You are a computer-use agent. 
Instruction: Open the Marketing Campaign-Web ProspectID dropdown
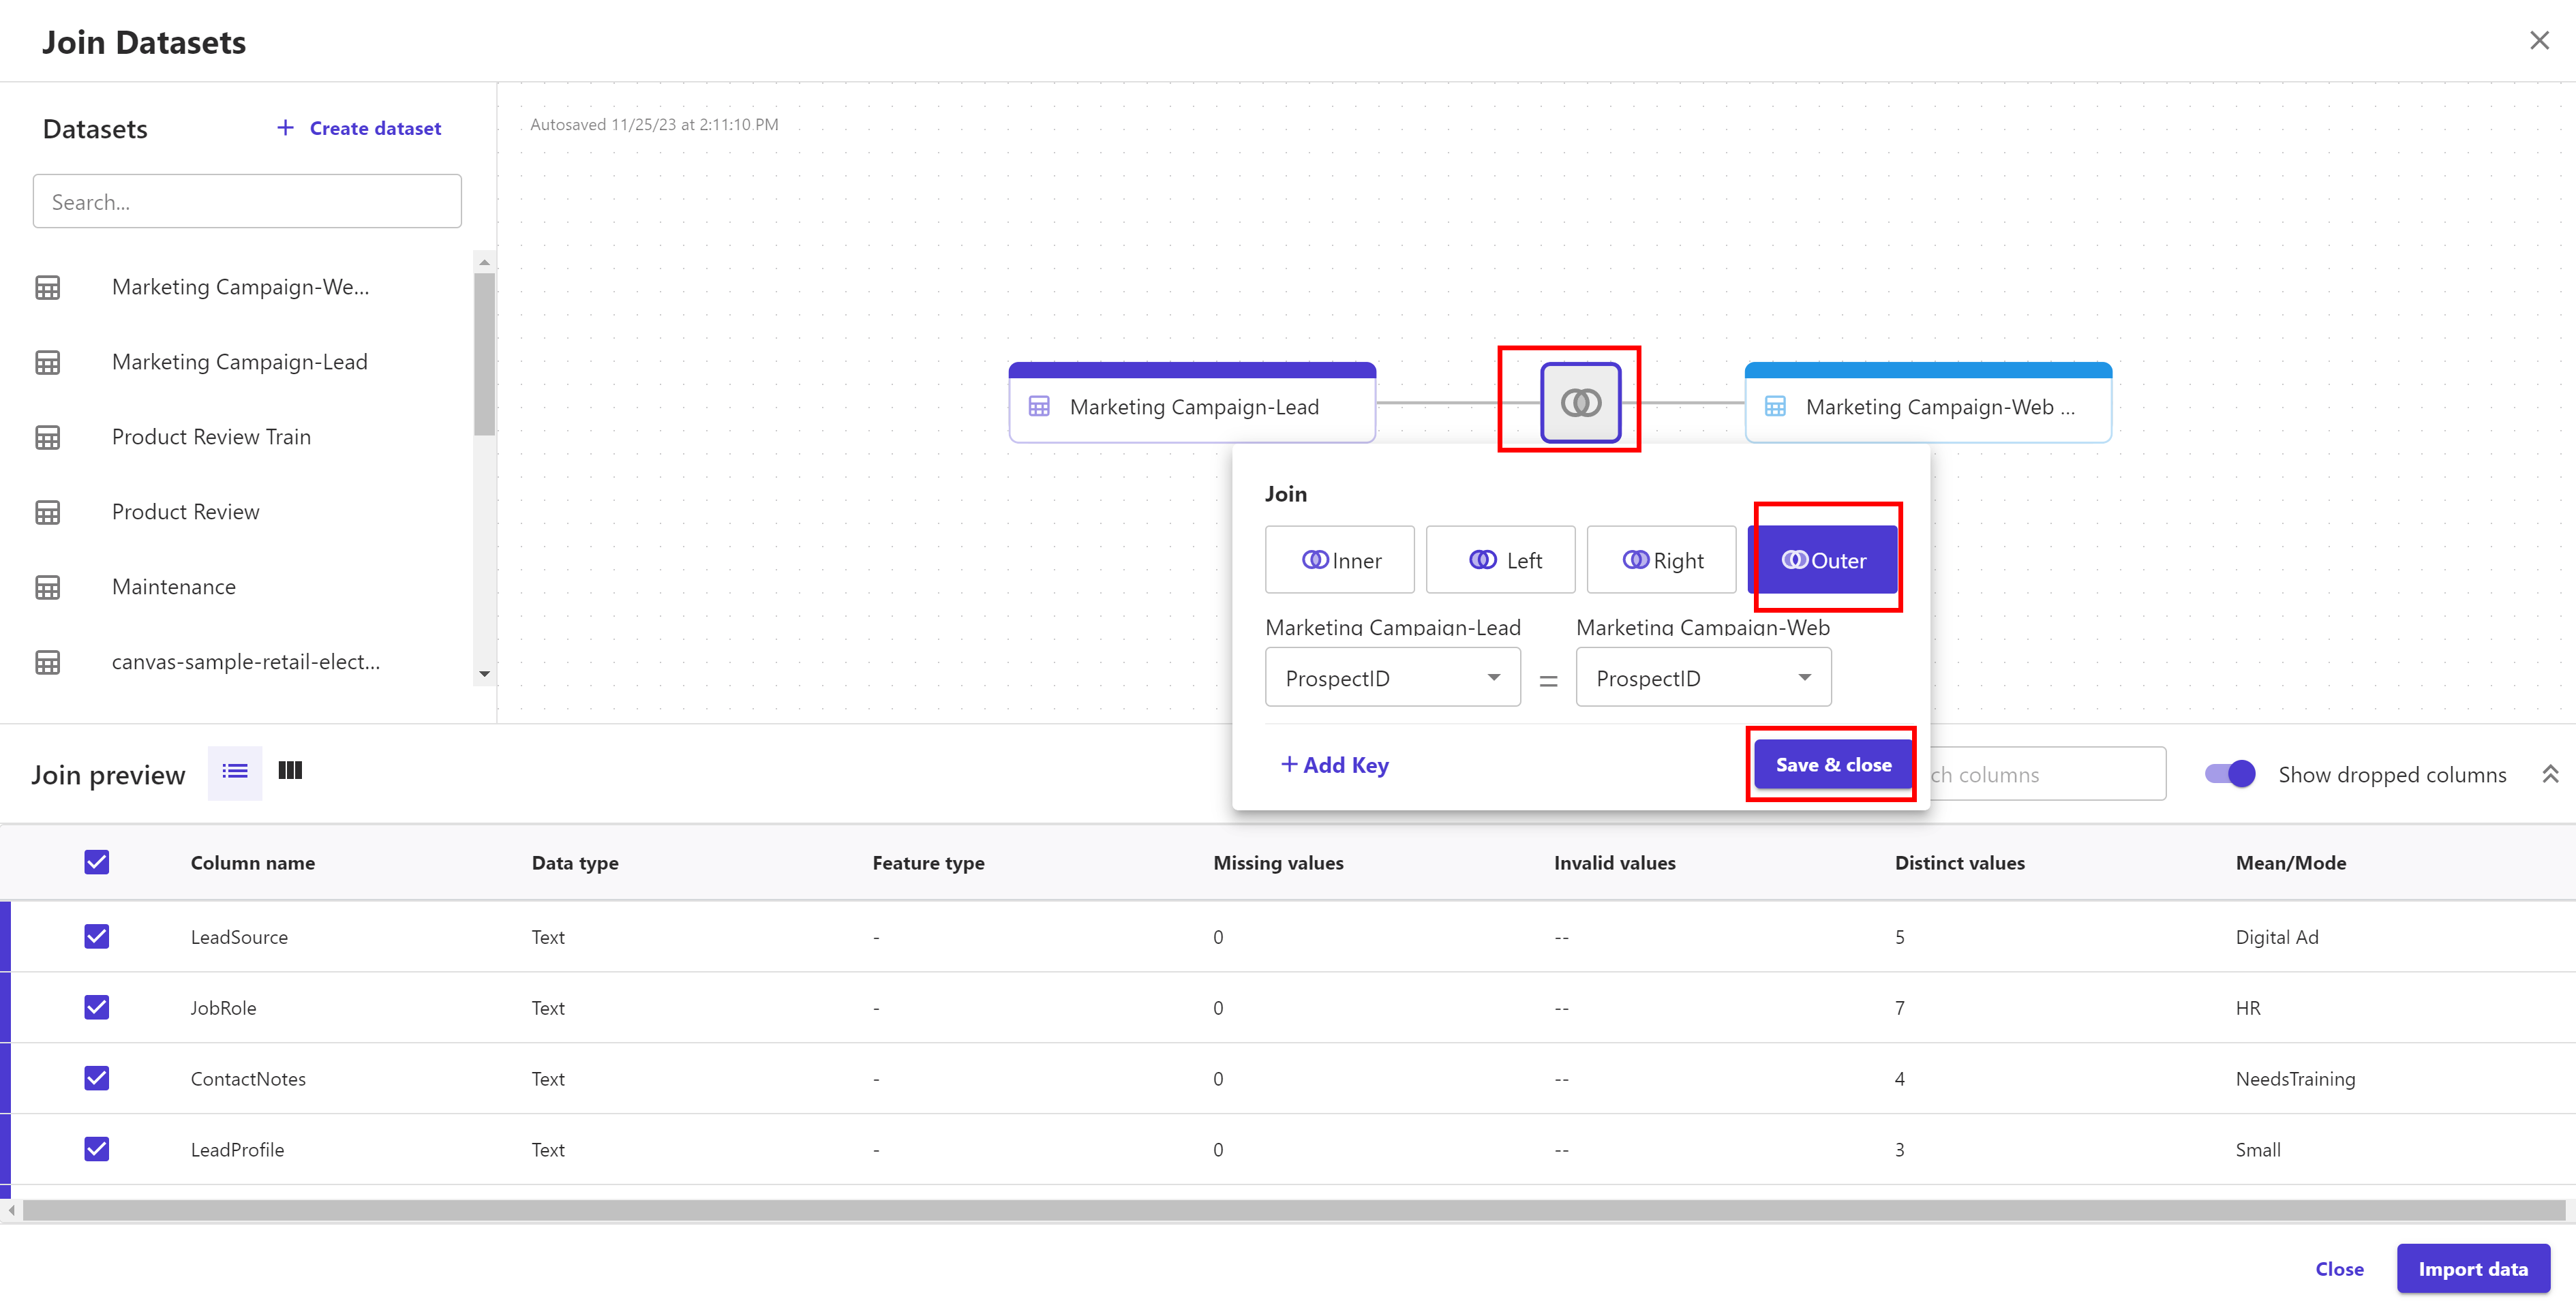coord(1703,678)
